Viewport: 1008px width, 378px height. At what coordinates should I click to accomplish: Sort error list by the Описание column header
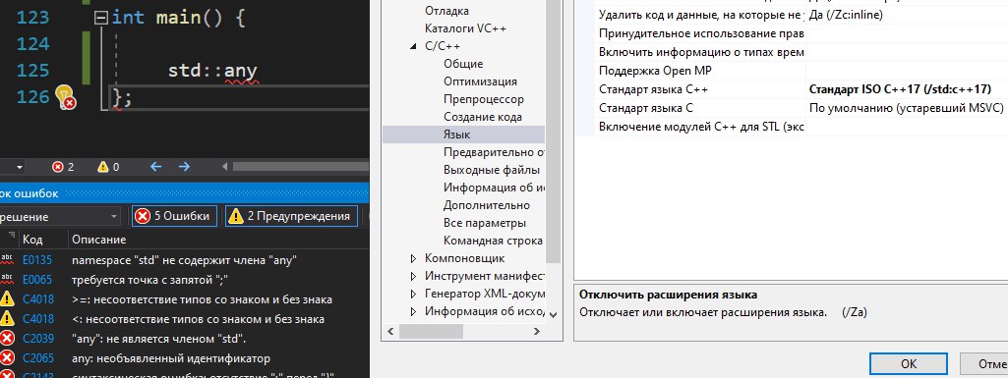98,240
